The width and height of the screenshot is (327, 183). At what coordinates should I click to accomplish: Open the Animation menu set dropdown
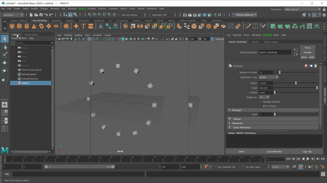click(13, 15)
